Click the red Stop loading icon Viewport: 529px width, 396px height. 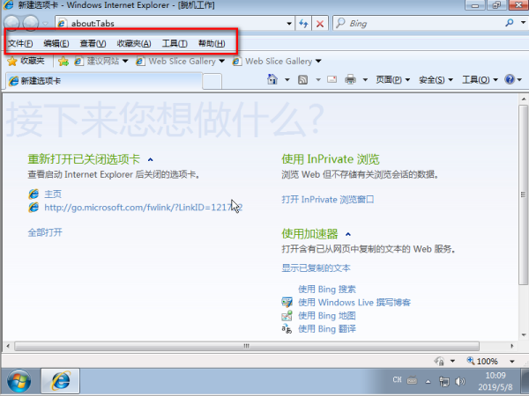319,24
